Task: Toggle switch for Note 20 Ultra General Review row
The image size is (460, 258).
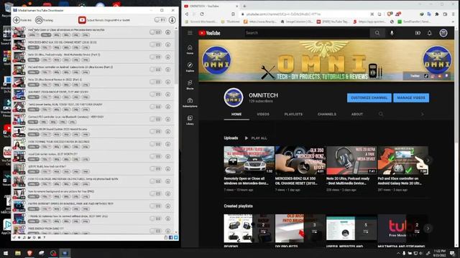Action: tap(155, 82)
